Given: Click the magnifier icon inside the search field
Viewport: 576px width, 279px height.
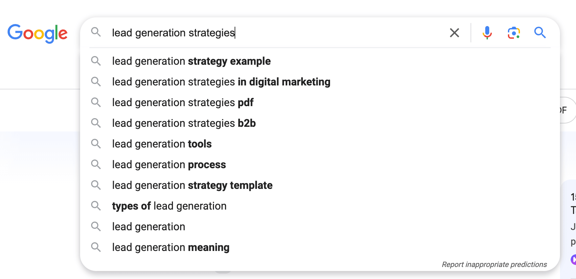Looking at the screenshot, I should [x=96, y=32].
